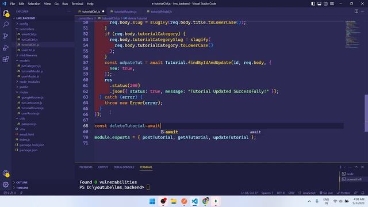Close the terminal panel with X
368x207 pixels.
click(x=362, y=167)
